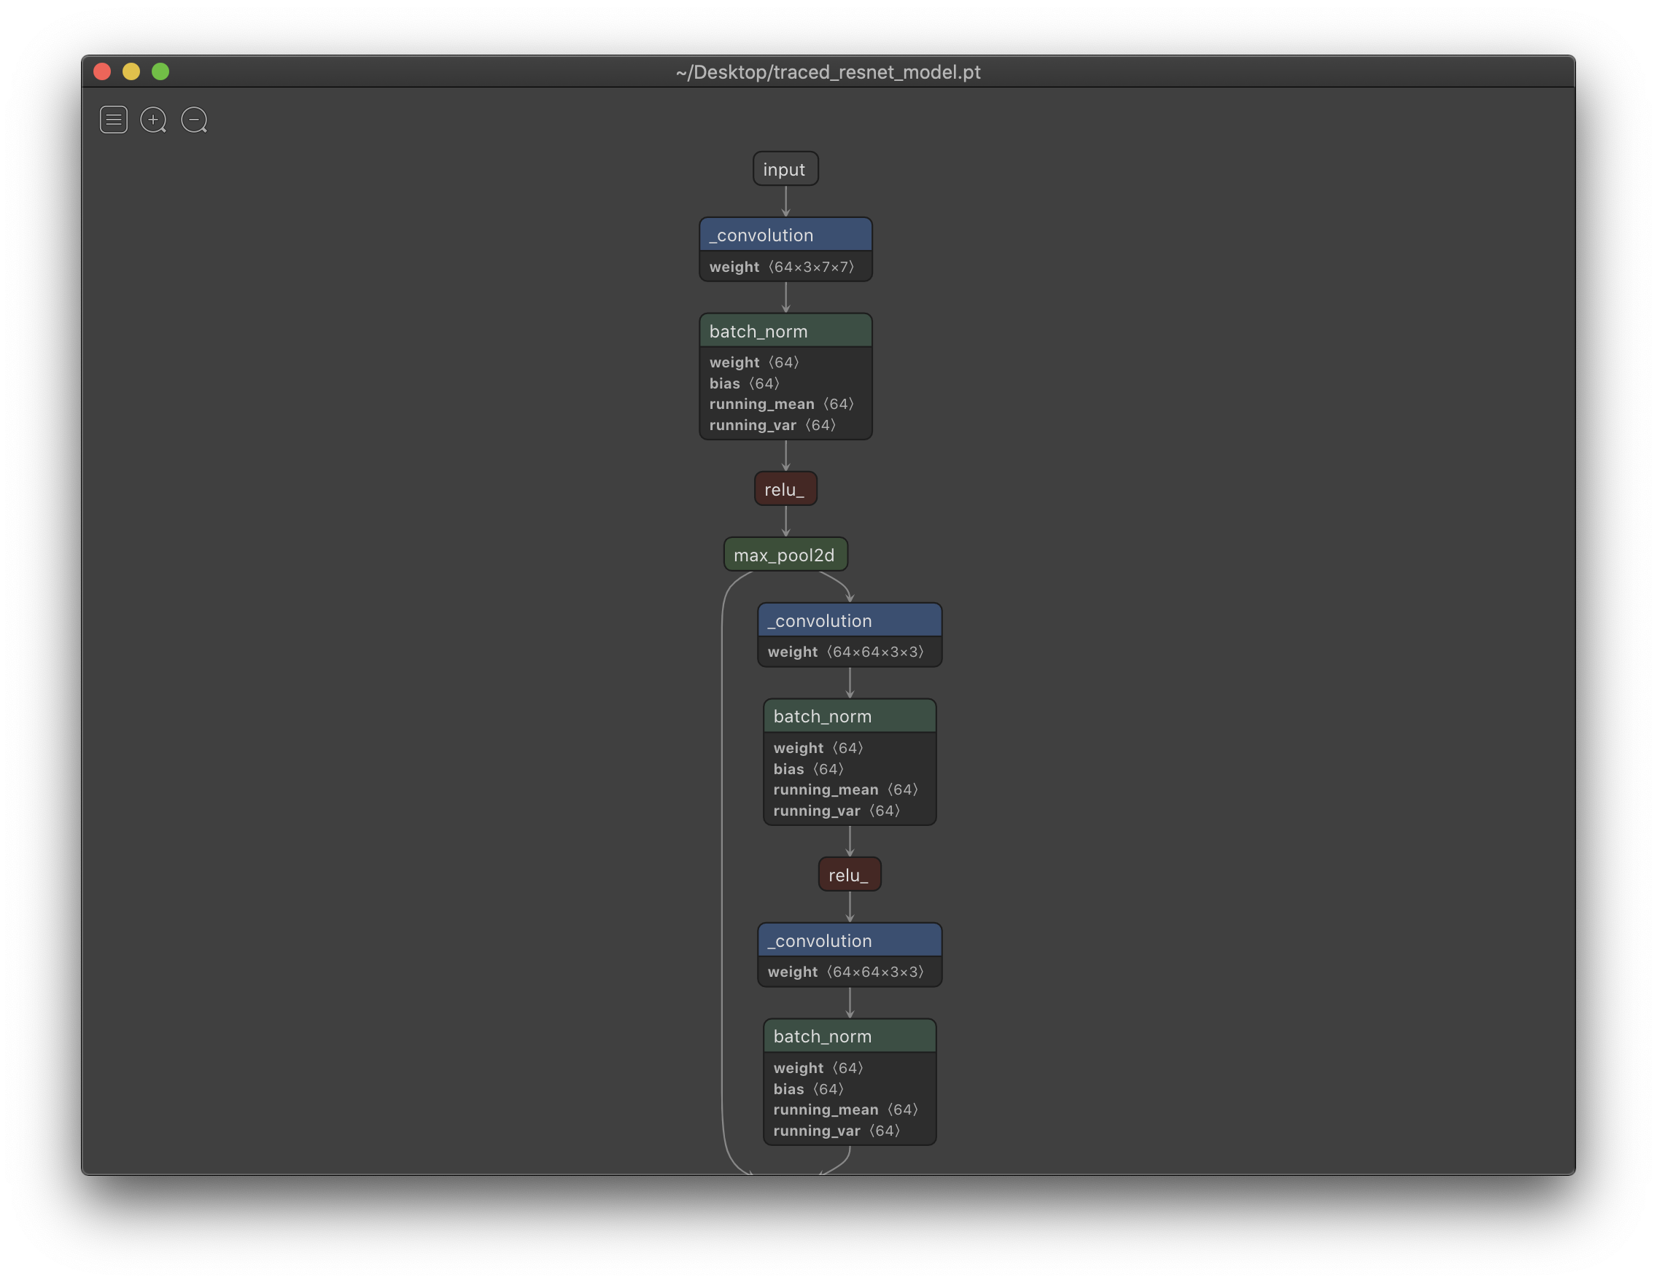
Task: Click the third _convolution node header
Action: tap(849, 940)
